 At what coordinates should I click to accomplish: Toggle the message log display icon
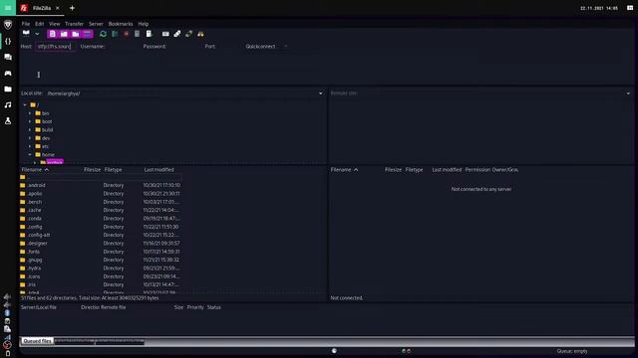(x=53, y=34)
